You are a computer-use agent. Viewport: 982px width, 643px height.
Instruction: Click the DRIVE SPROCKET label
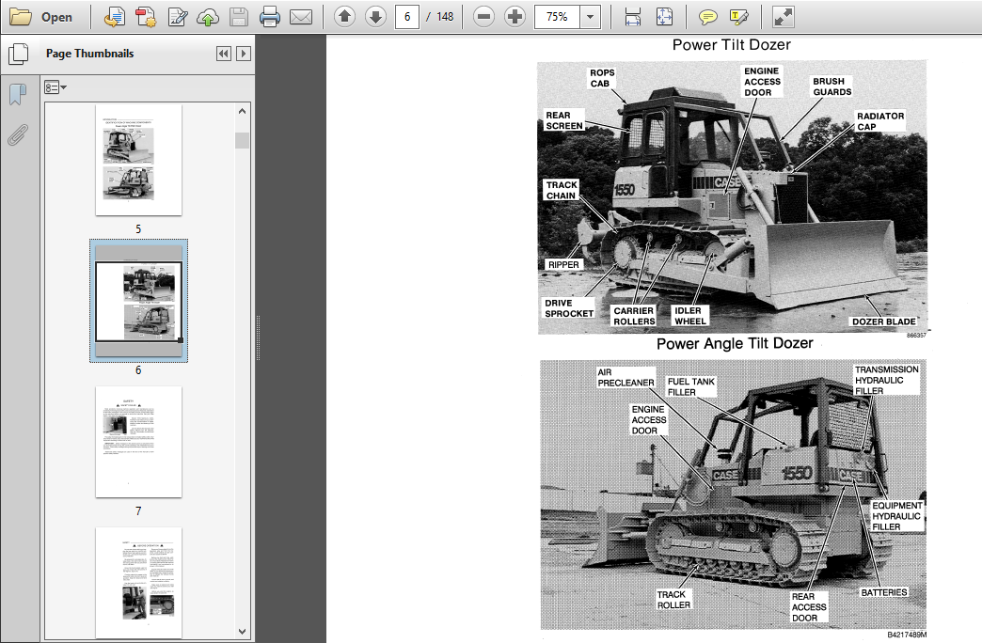coord(569,308)
